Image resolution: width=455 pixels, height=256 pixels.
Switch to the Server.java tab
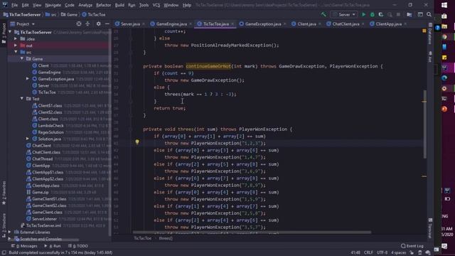(130, 23)
